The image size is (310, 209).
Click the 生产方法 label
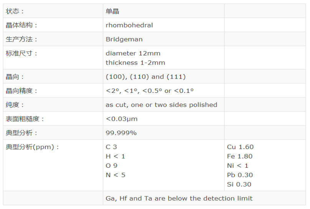(x=21, y=39)
